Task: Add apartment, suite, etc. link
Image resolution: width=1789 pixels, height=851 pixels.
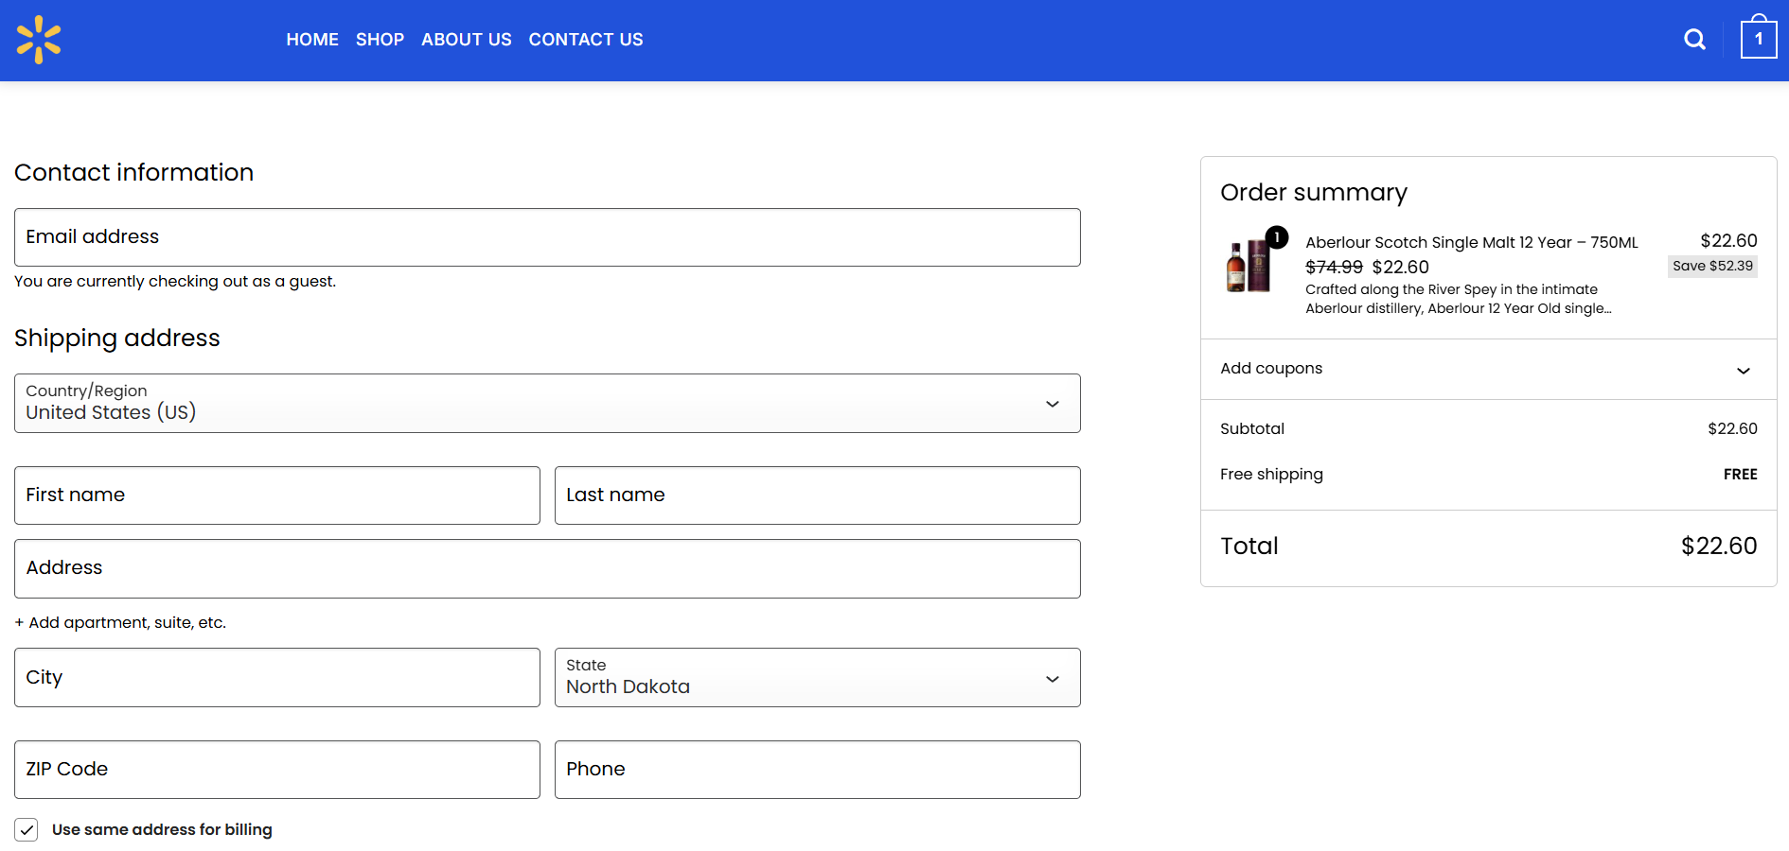Action: point(120,622)
